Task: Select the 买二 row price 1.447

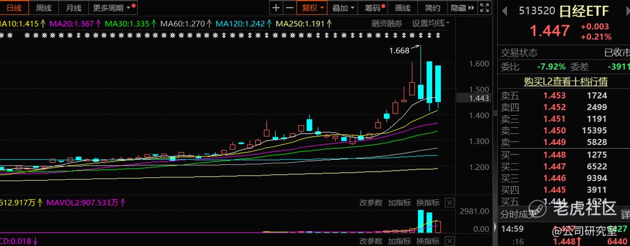Action: pos(554,166)
